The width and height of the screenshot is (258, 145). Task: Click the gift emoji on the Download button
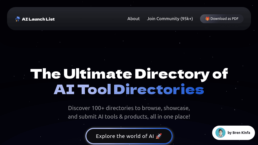coord(207,18)
